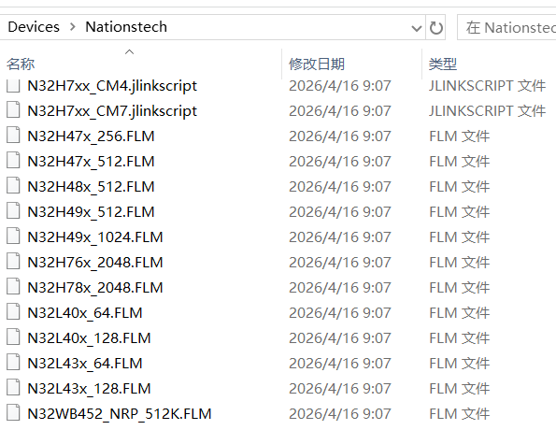Refresh the Nationstech folder view

435,27
